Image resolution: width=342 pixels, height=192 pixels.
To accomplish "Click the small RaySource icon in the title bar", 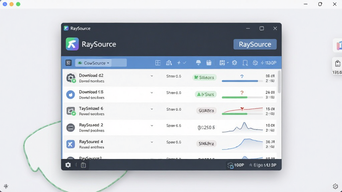I will pyautogui.click(x=66, y=28).
